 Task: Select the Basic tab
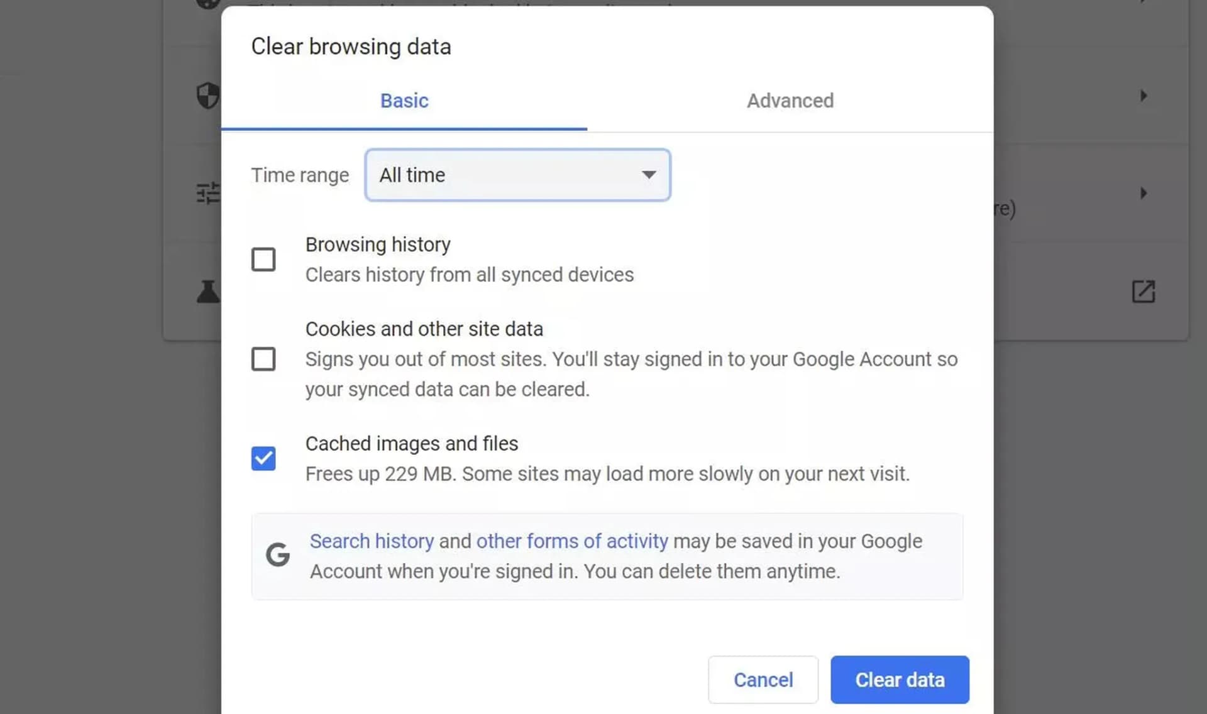coord(404,101)
